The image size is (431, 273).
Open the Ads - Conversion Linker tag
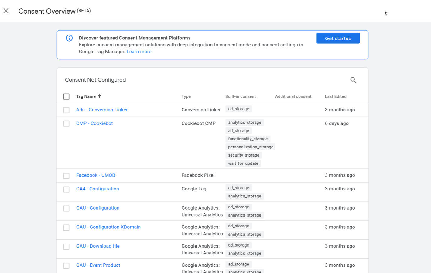point(102,110)
